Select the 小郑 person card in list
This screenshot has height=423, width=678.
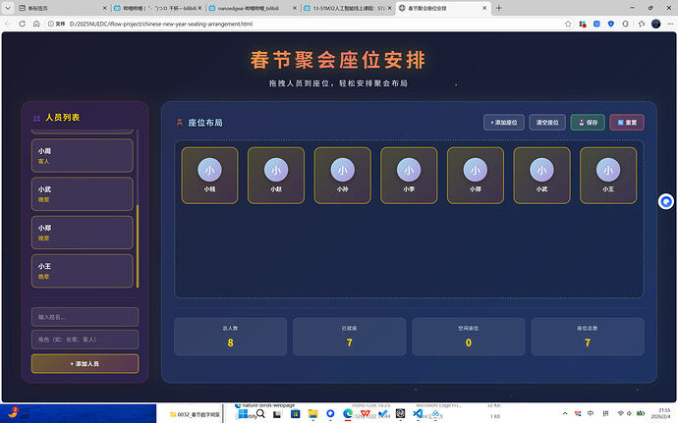pos(83,233)
